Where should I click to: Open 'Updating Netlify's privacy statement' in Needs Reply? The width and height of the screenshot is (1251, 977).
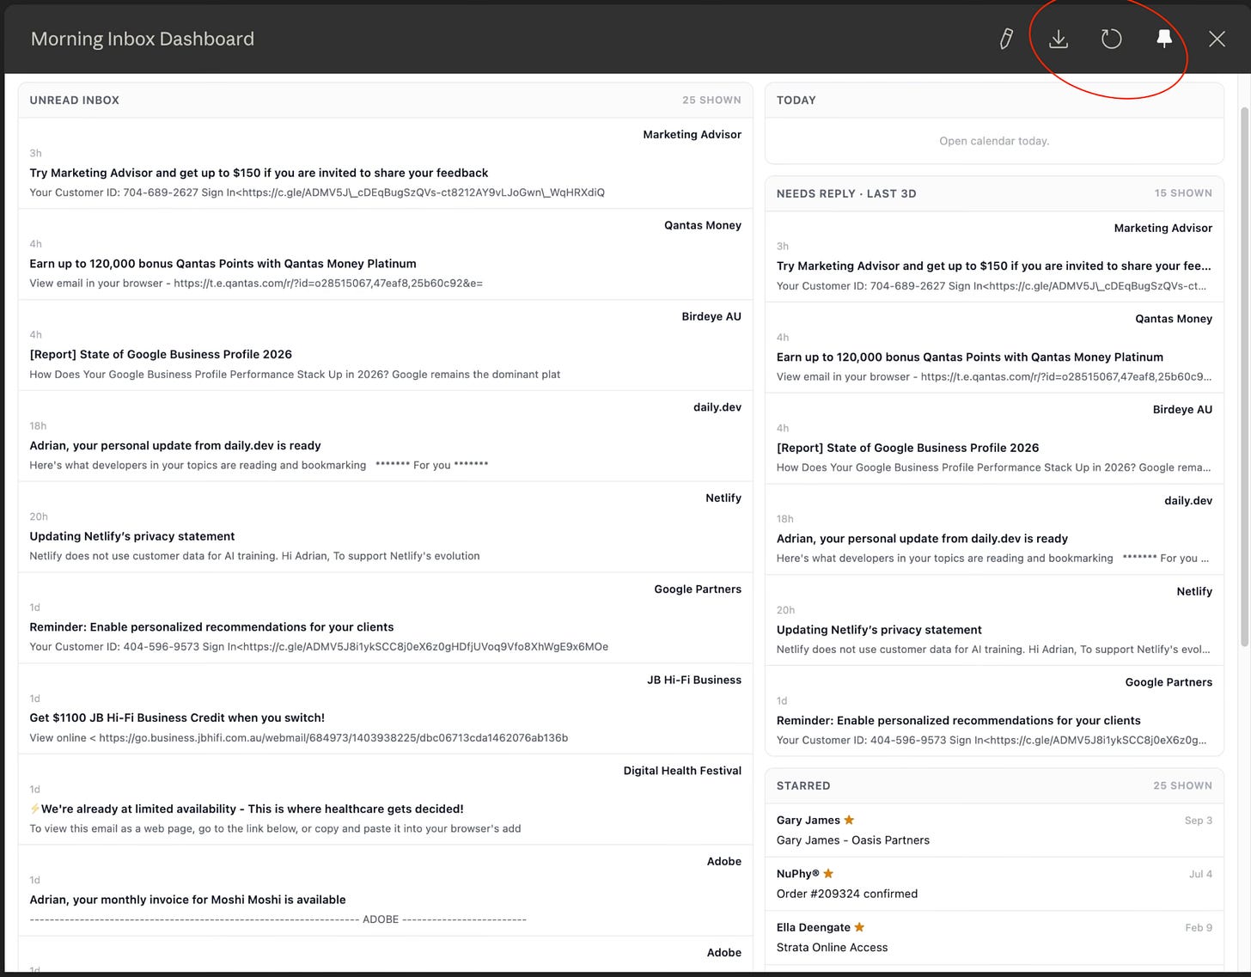879,630
